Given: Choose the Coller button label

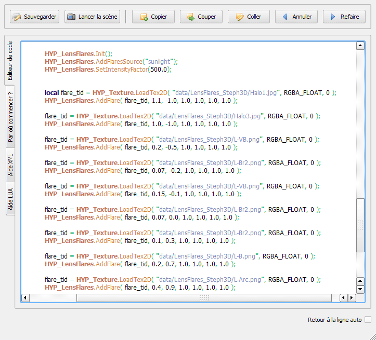Looking at the screenshot, I should coord(254,17).
